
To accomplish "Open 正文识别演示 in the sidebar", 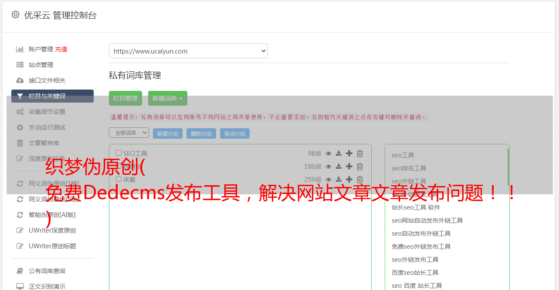I will 47,286.
